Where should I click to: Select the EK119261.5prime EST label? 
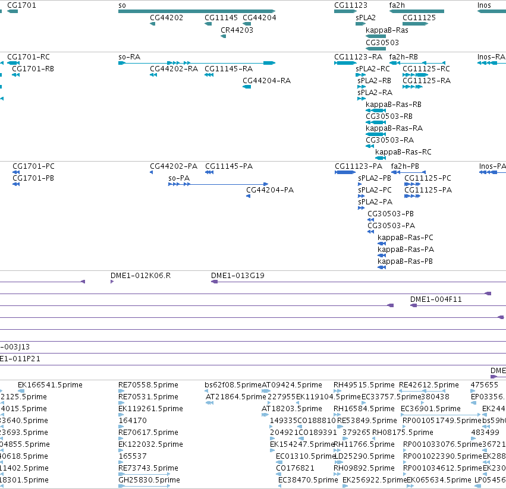click(150, 409)
